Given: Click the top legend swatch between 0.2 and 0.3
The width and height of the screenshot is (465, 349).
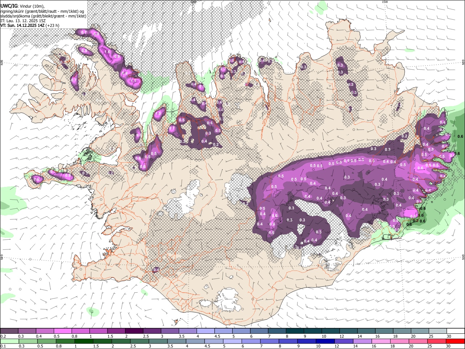Looking at the screenshot, I should [9, 331].
